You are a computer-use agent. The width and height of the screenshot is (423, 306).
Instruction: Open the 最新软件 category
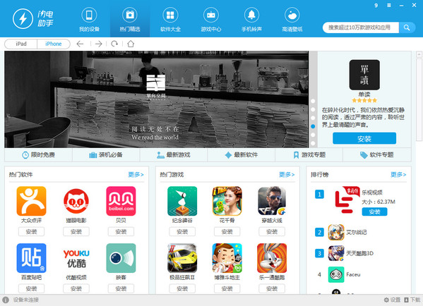coord(242,155)
